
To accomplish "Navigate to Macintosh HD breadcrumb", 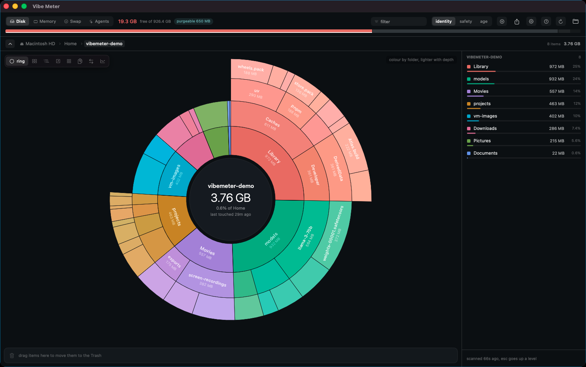I will tap(38, 44).
